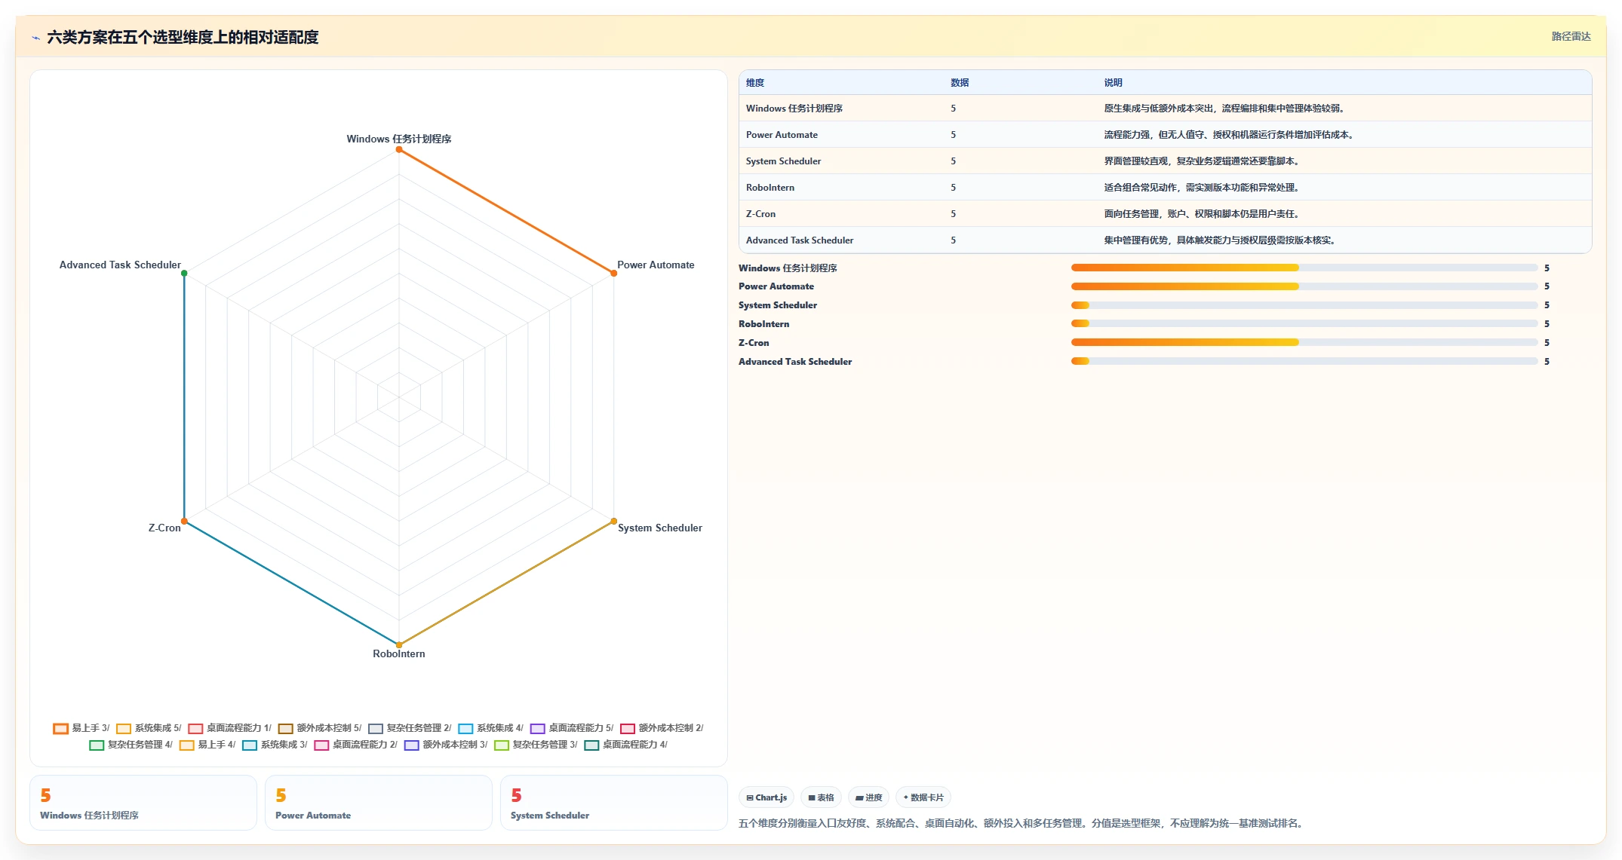The height and width of the screenshot is (860, 1622).
Task: Select the Advanced Task Scheduler table row name
Action: pos(800,240)
